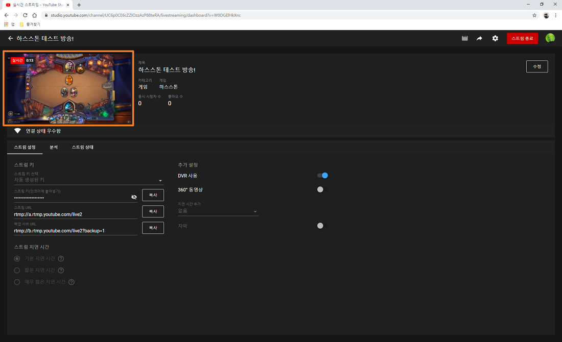Open the Chrome three-dot menu
Viewport: 562px width, 342px height.
555,15
